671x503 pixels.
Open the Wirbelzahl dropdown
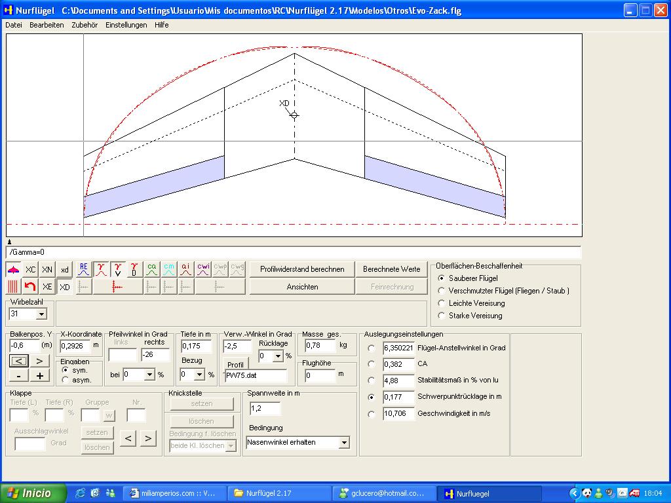tap(41, 314)
